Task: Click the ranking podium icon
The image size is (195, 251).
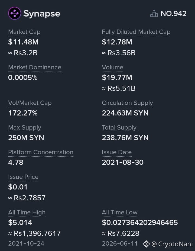Action: coord(154,14)
